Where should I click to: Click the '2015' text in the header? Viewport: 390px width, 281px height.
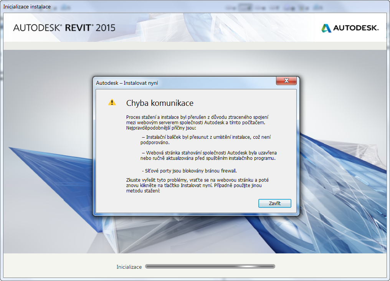(106, 28)
